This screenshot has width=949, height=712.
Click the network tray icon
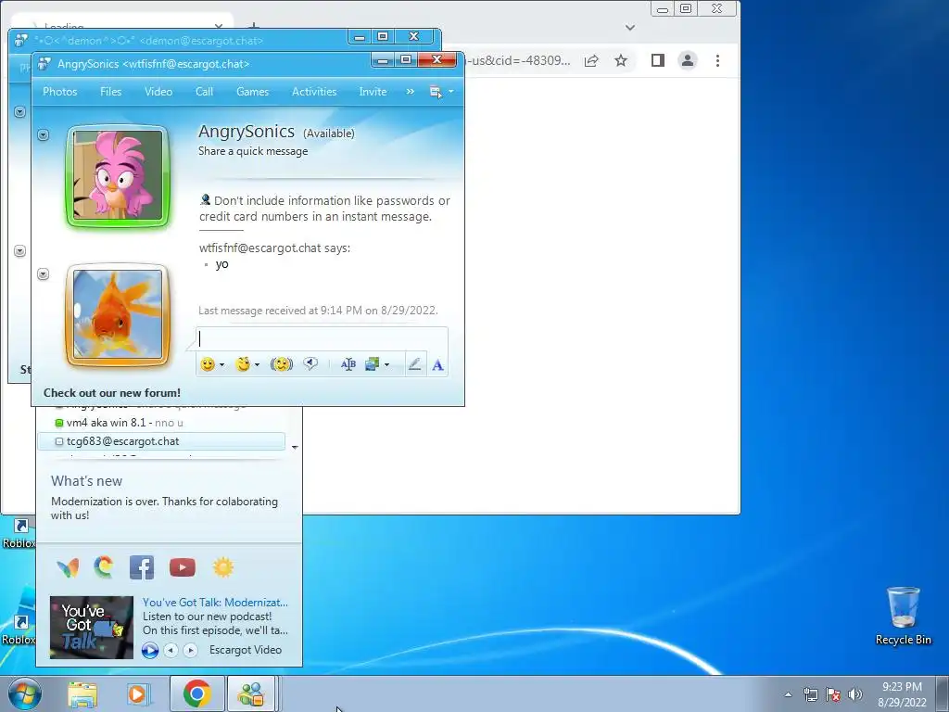810,694
